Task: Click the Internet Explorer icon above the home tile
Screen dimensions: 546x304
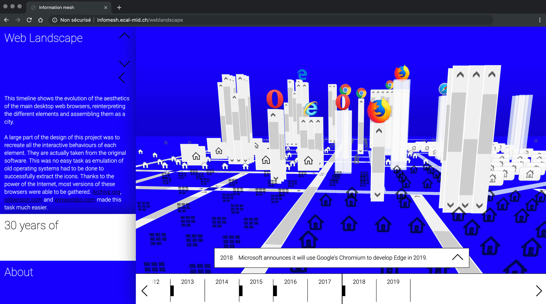Action: tap(311, 109)
